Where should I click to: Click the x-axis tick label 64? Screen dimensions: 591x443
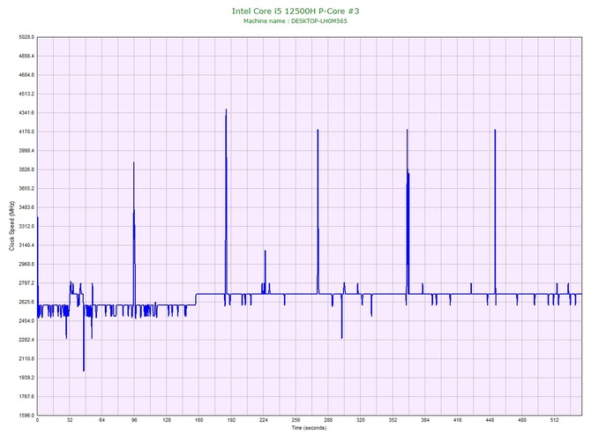click(101, 420)
